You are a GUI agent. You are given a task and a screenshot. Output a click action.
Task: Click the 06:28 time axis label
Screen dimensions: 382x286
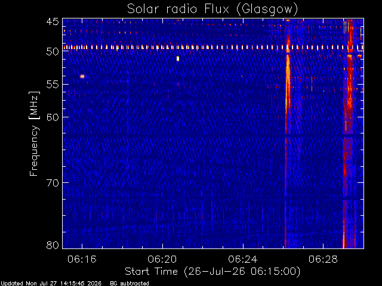point(323,259)
